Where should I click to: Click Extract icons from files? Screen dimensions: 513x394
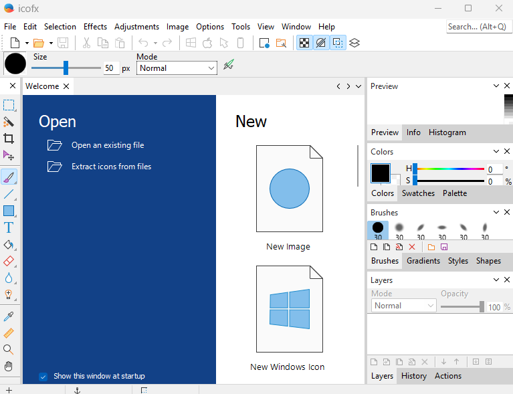pos(111,167)
